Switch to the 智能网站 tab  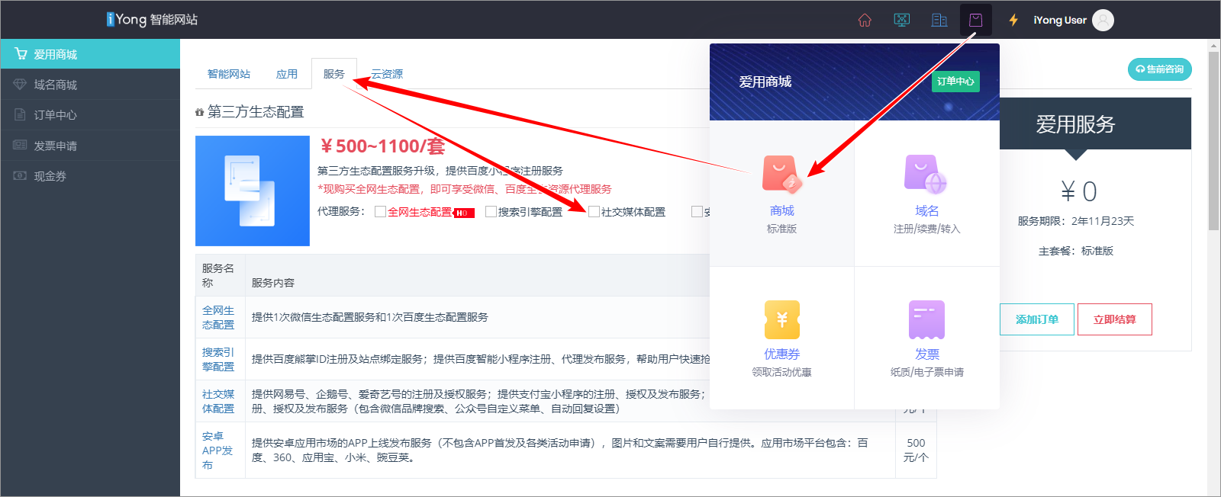pos(229,74)
